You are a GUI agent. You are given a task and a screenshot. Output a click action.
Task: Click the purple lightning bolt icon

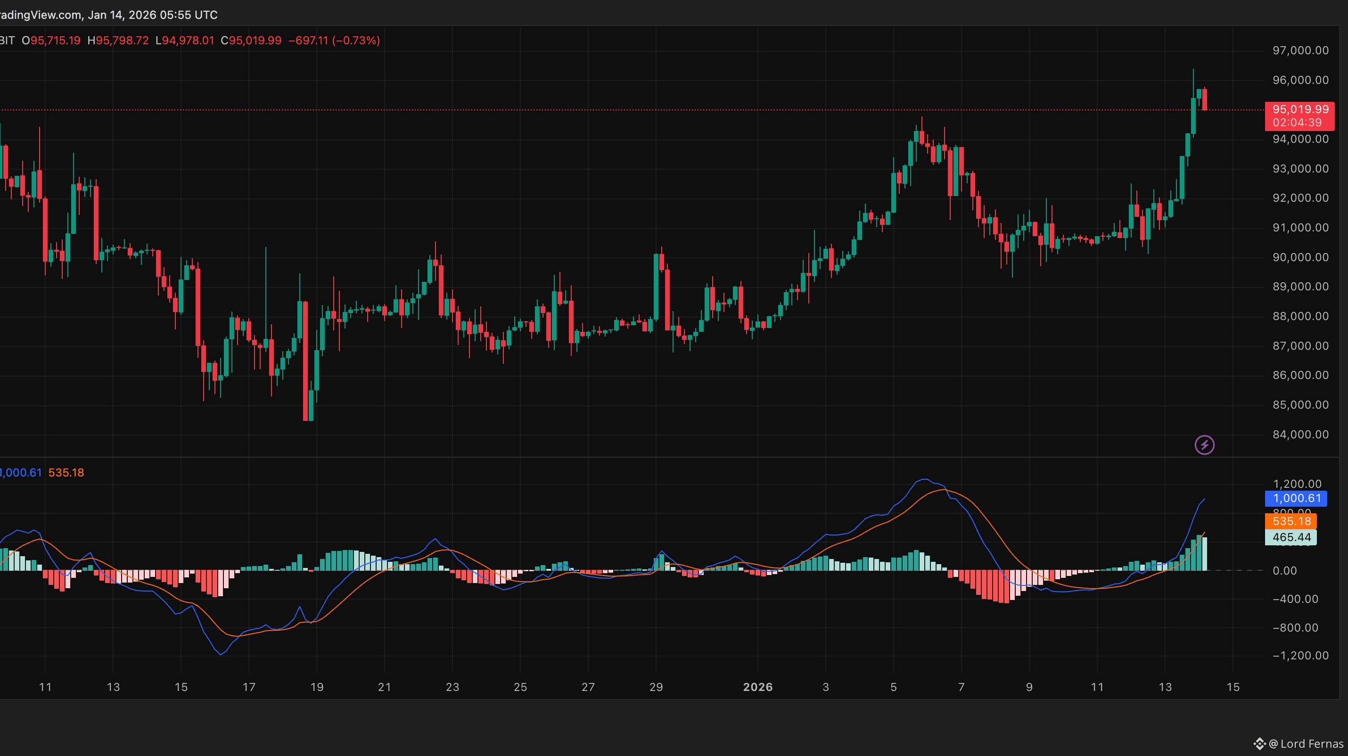(x=1204, y=445)
